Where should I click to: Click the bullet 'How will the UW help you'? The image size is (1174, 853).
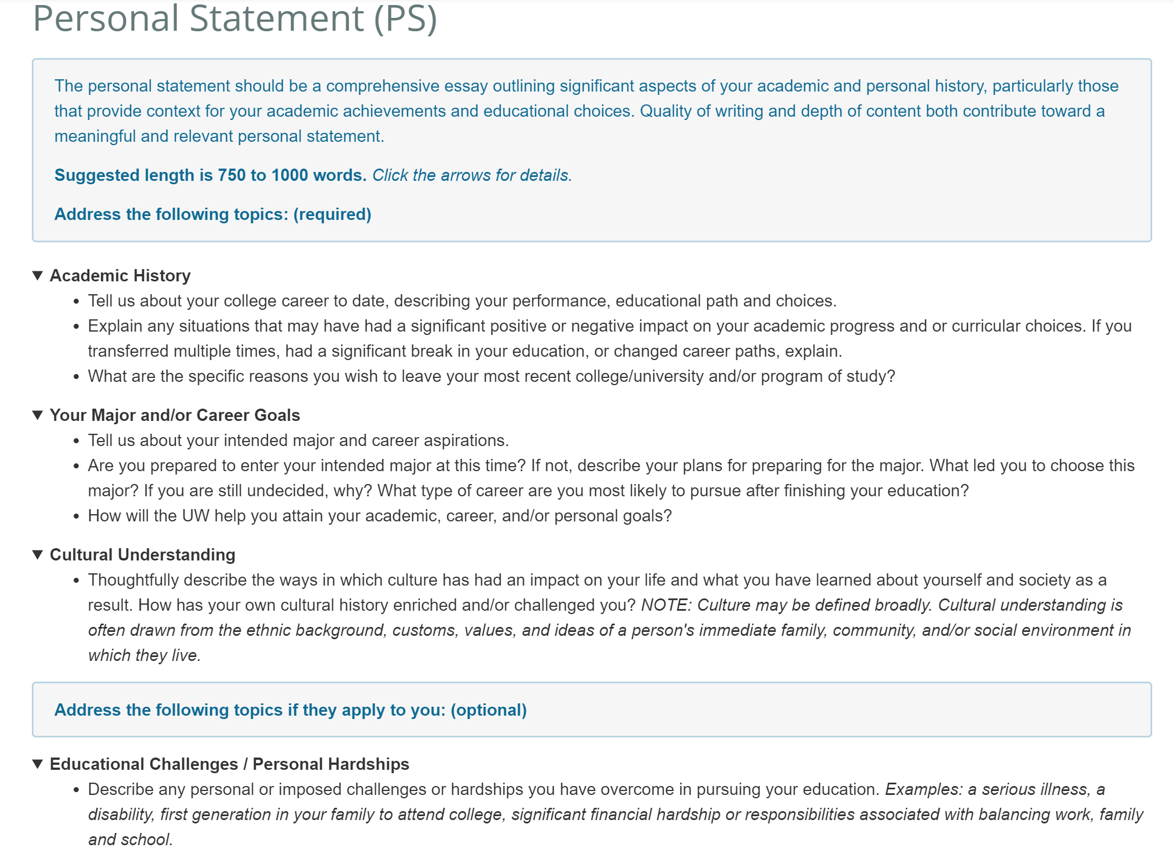(380, 516)
